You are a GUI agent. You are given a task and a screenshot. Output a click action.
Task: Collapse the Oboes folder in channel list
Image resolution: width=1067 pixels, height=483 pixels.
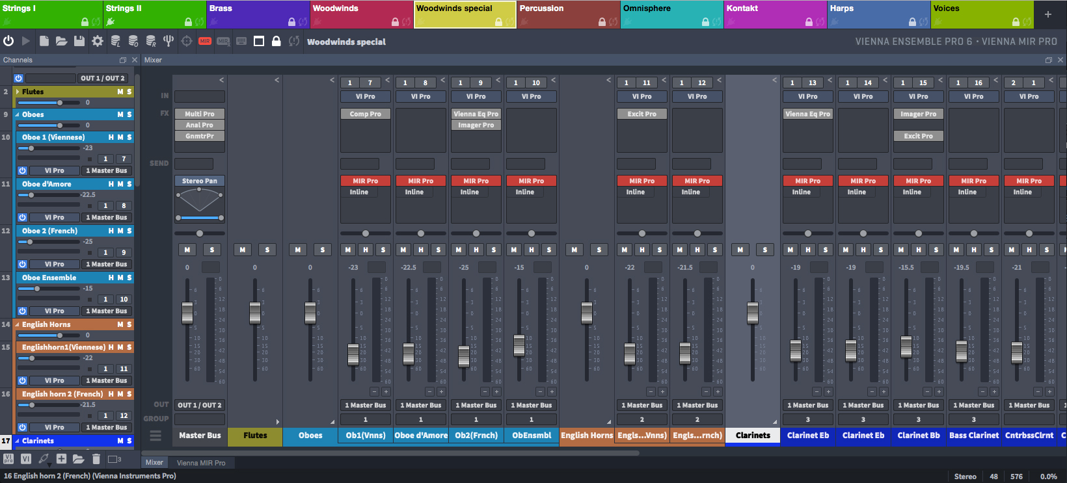click(x=17, y=114)
